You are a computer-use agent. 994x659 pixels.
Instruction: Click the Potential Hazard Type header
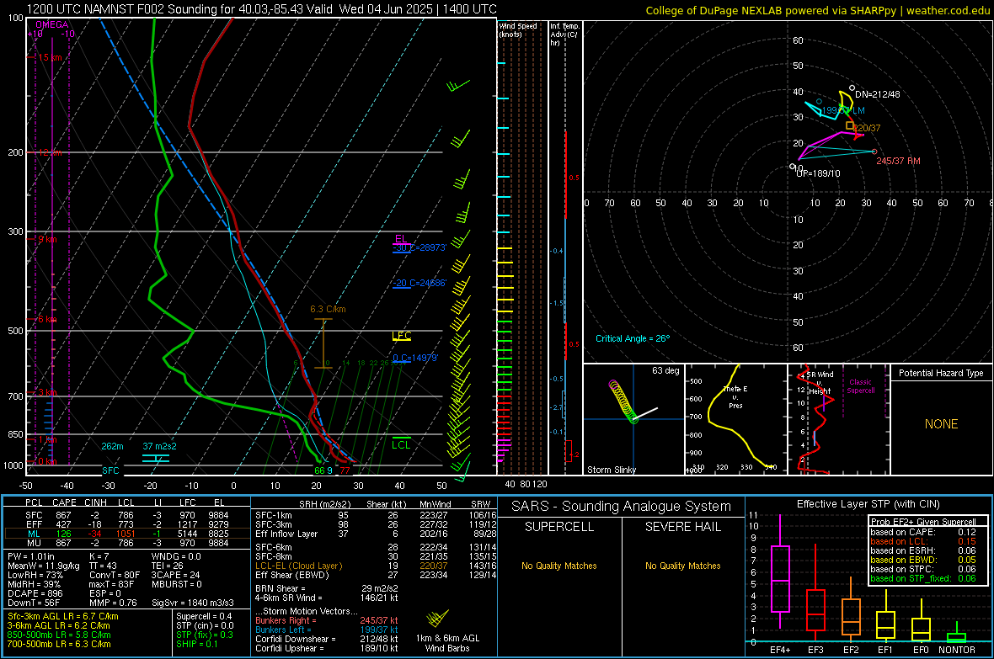point(941,373)
